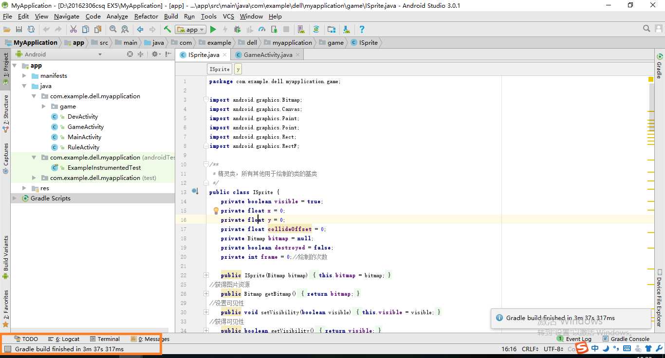Click the Copy toolbar icon
Screen dimensions: 665x358
pyautogui.click(x=85, y=30)
